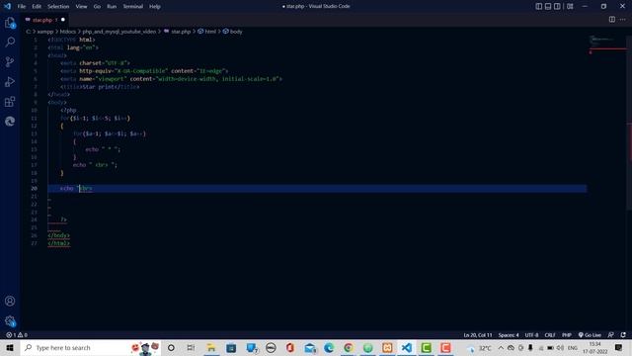The image size is (632, 356).
Task: Open the Go menu
Action: pos(97,7)
